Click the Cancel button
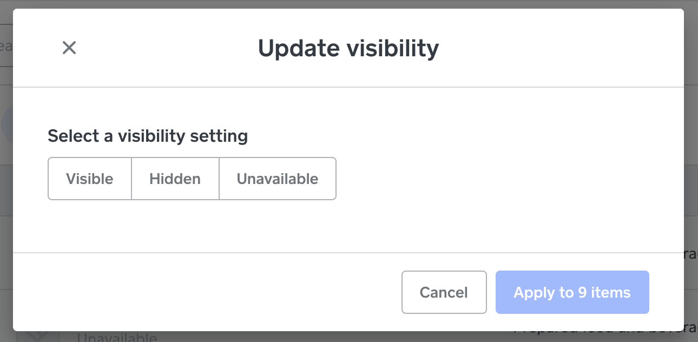This screenshot has width=698, height=342. point(444,292)
